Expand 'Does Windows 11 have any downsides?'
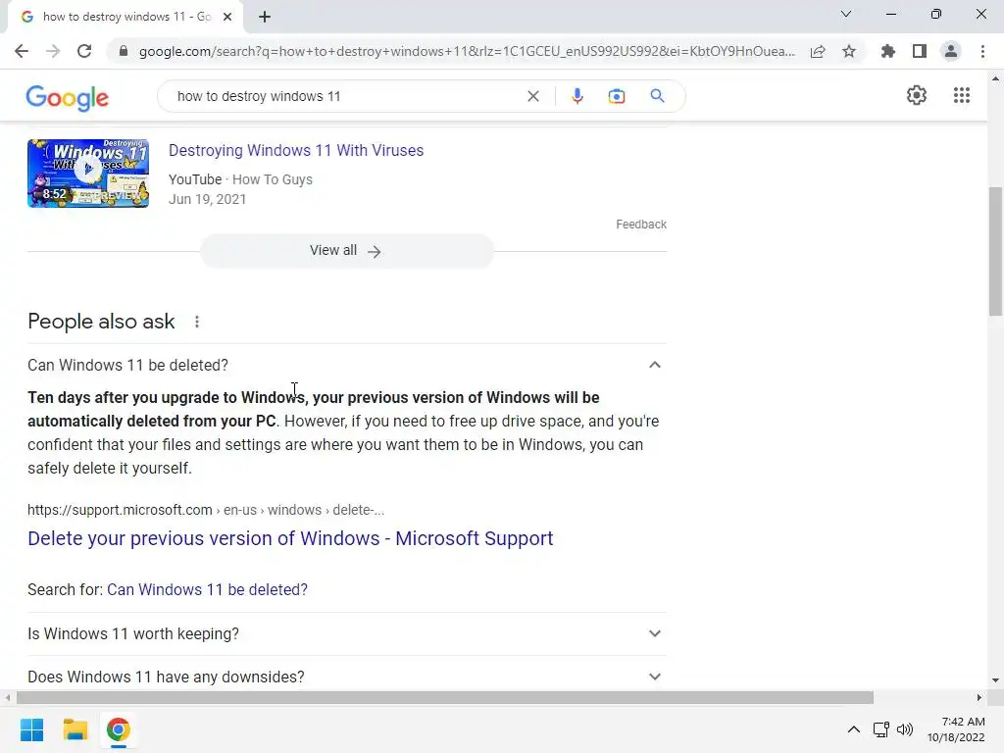1004x753 pixels. 346,677
